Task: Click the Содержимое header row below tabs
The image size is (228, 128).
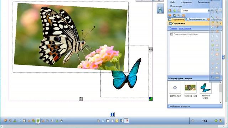Action: click(x=195, y=23)
